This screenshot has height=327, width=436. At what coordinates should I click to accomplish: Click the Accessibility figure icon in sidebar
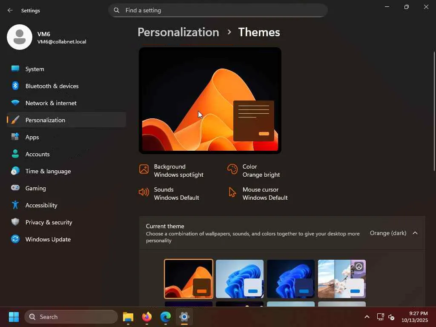15,205
